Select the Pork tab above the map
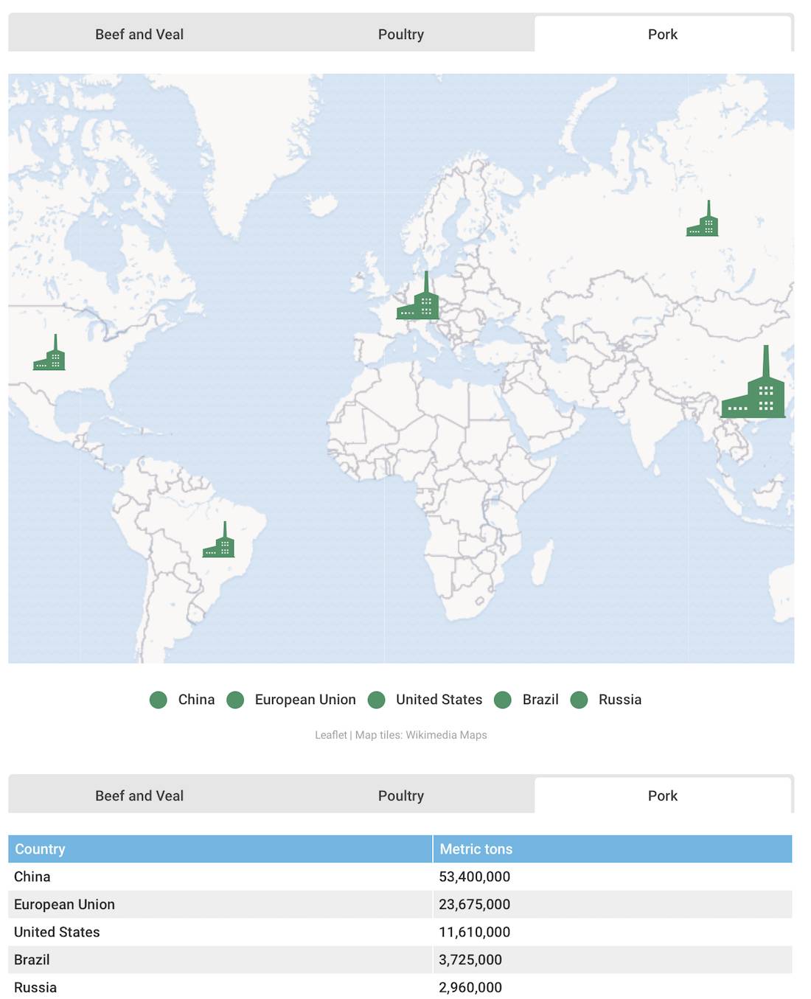This screenshot has height=999, width=811. click(x=662, y=34)
